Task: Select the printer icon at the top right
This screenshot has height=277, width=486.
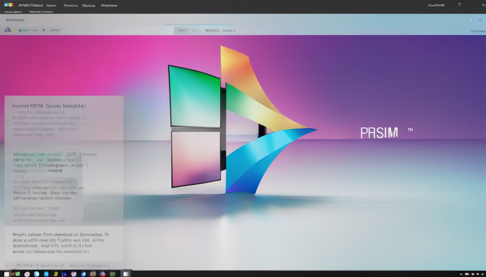Action: pos(480,20)
